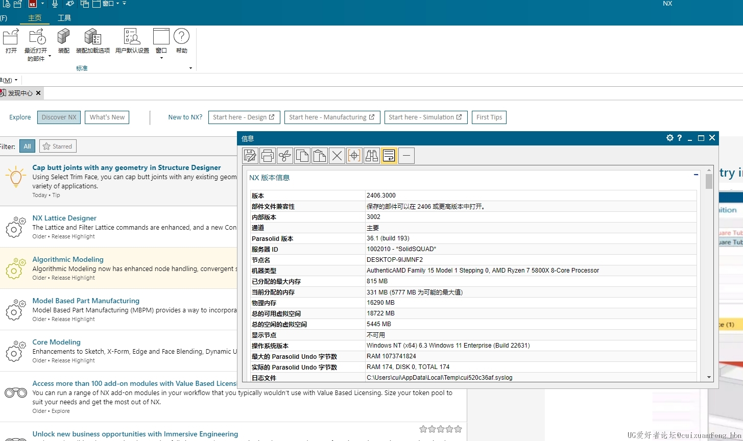Image resolution: width=743 pixels, height=441 pixels.
Task: Click the lightbulb icon of the Cap butt joints tip
Action: [x=15, y=177]
